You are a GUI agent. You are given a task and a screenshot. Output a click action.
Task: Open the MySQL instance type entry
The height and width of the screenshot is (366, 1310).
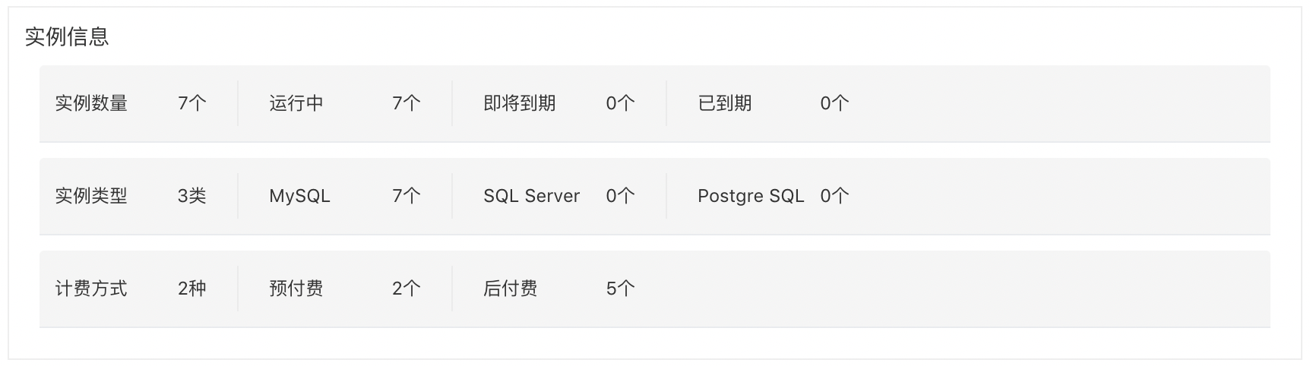pyautogui.click(x=299, y=196)
